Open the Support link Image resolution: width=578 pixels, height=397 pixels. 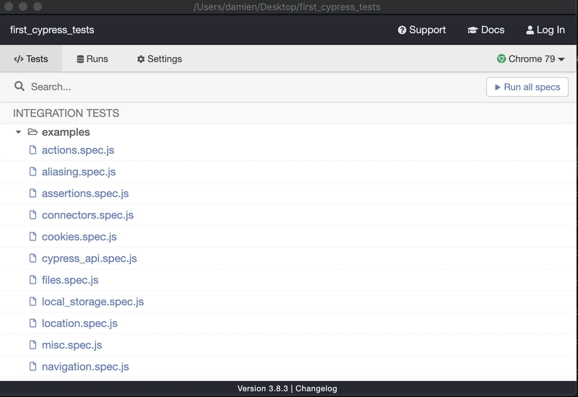pos(422,30)
